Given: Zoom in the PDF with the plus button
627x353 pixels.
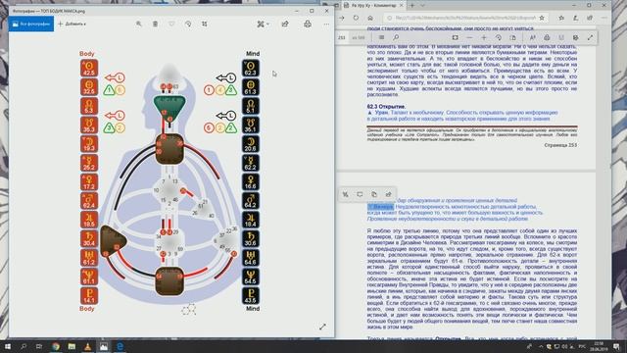Looking at the screenshot, I should (x=484, y=37).
